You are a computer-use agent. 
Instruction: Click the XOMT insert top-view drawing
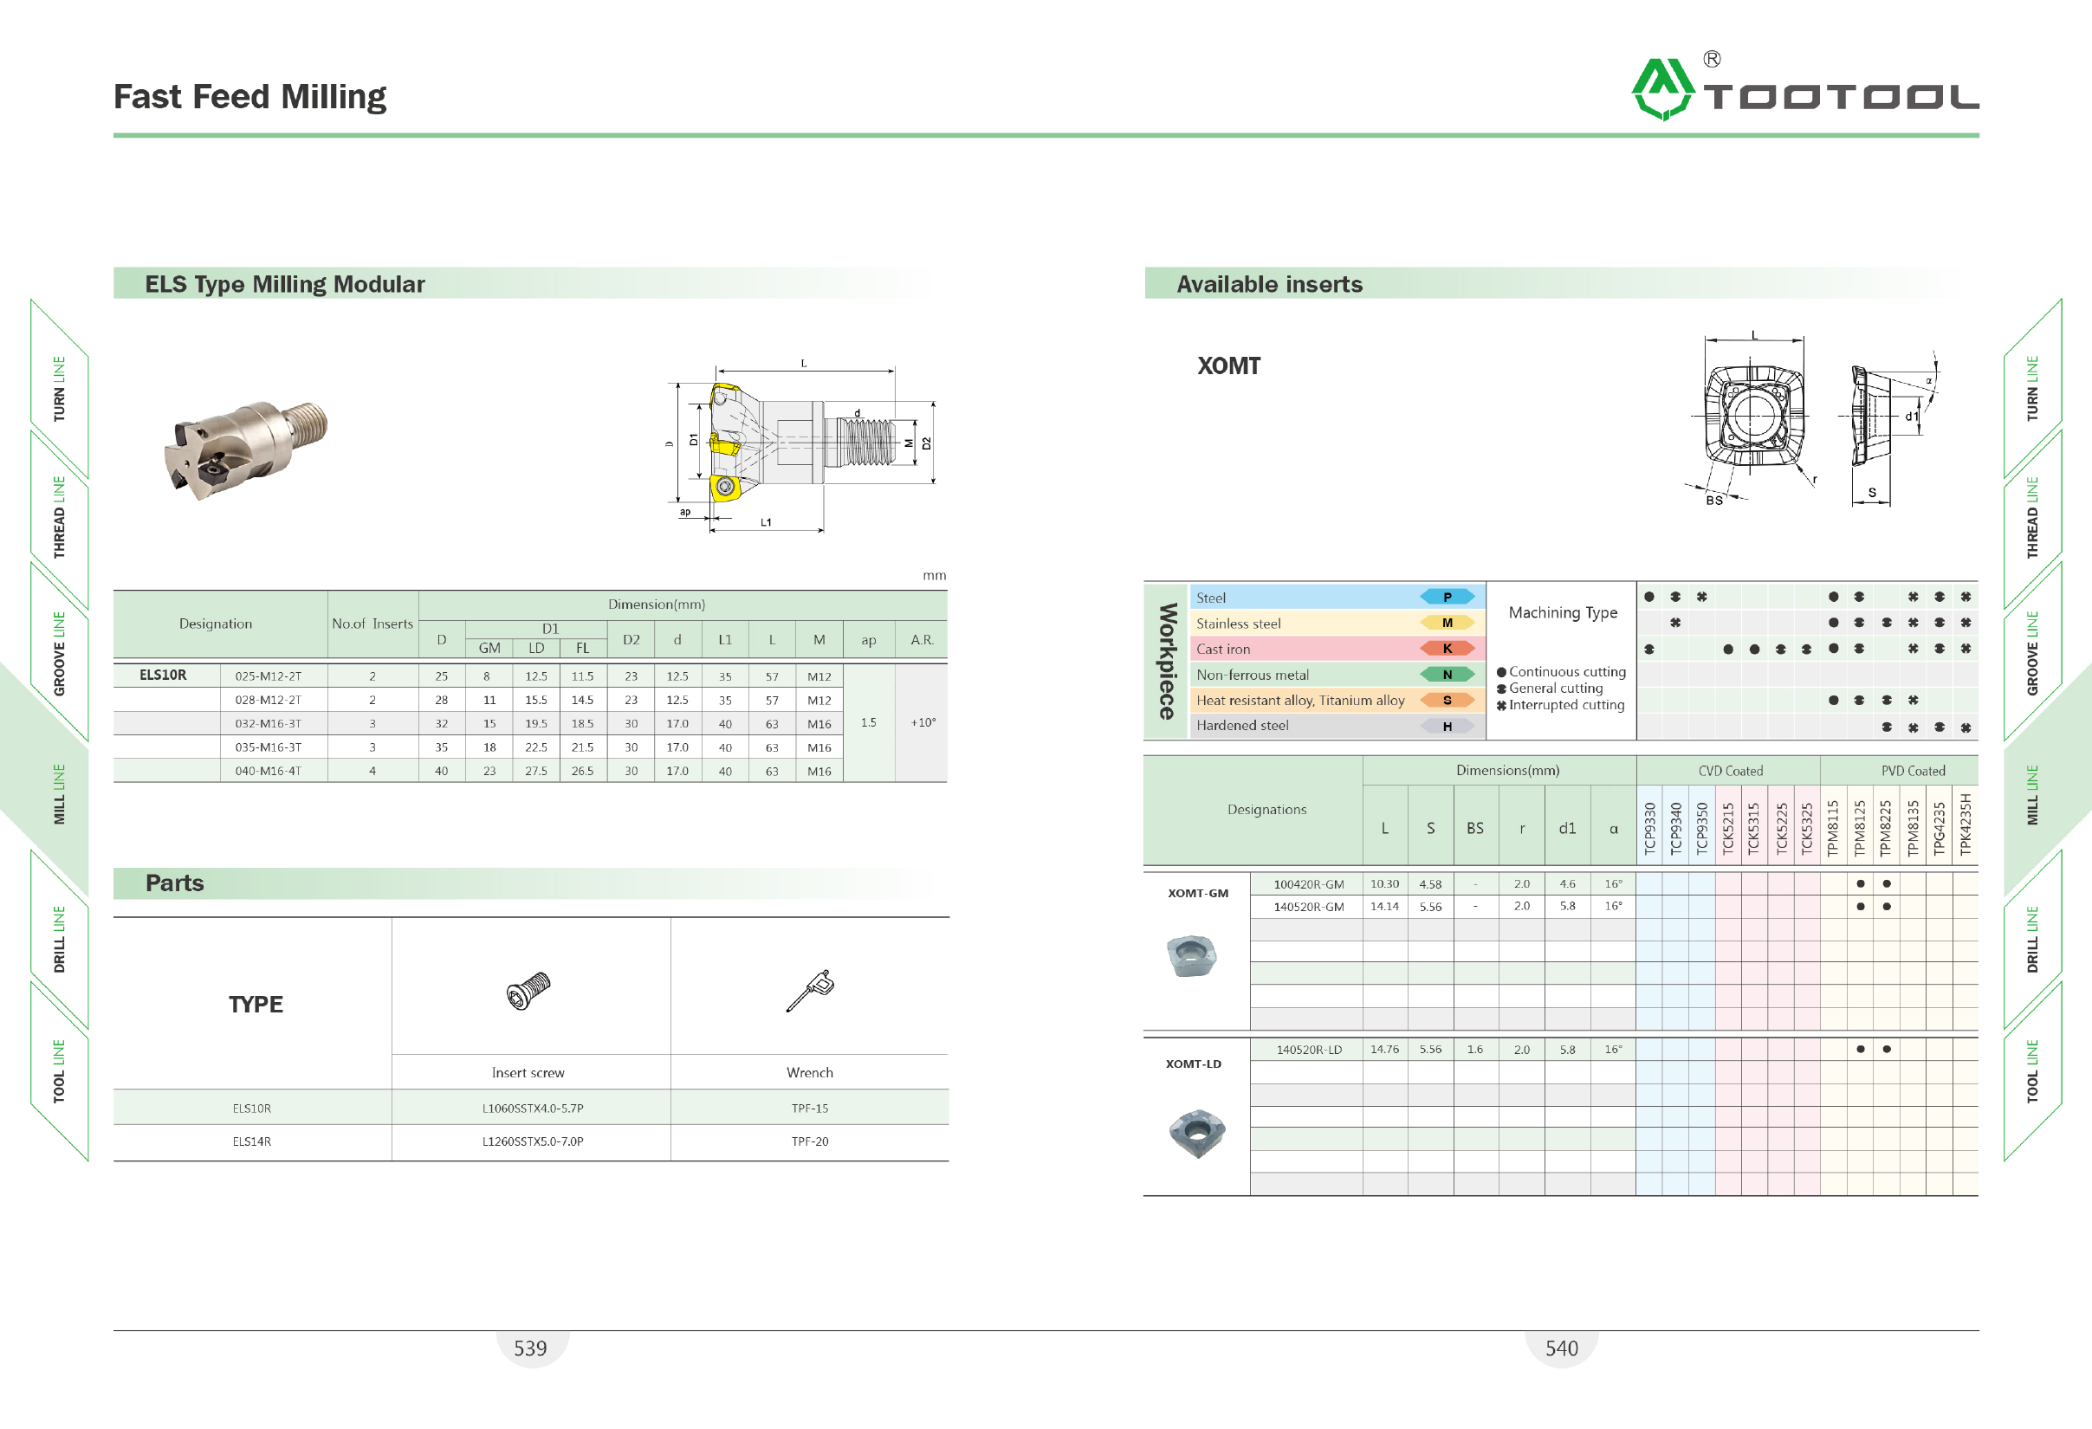pyautogui.click(x=1752, y=418)
